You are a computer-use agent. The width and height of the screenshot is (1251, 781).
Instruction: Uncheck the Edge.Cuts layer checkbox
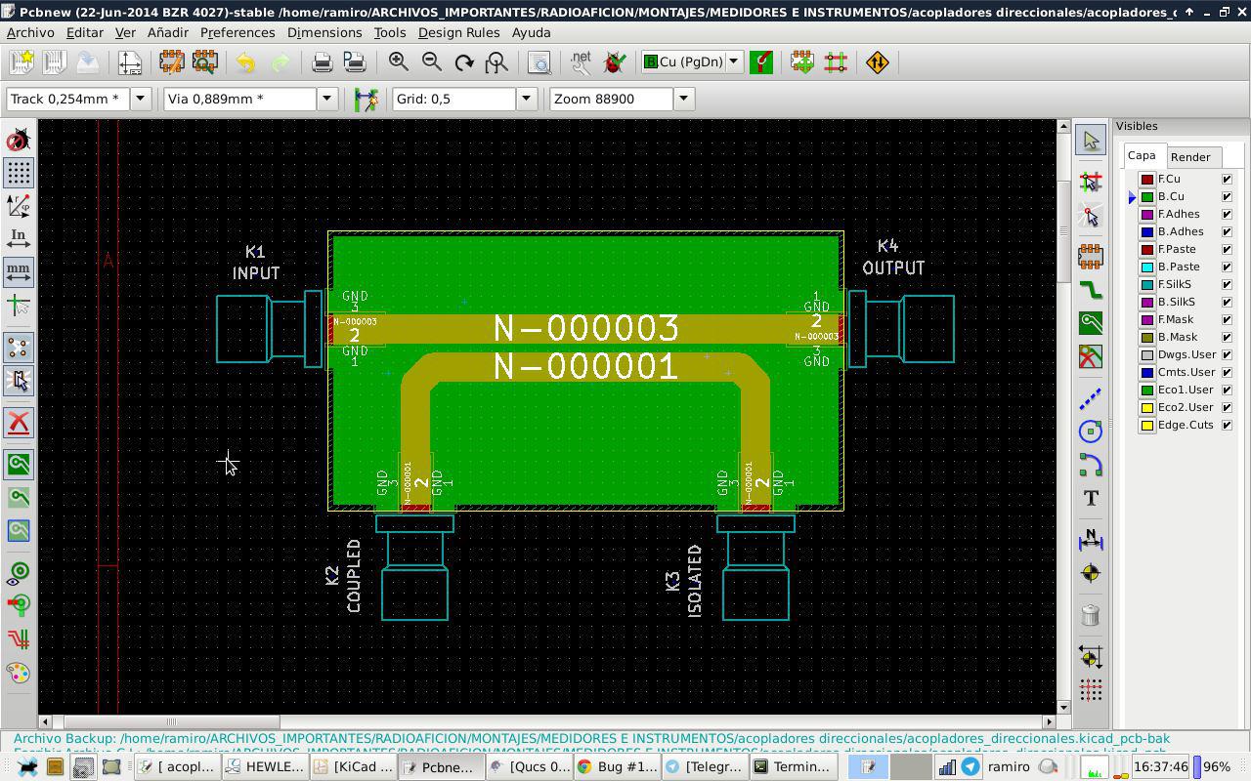(x=1227, y=425)
